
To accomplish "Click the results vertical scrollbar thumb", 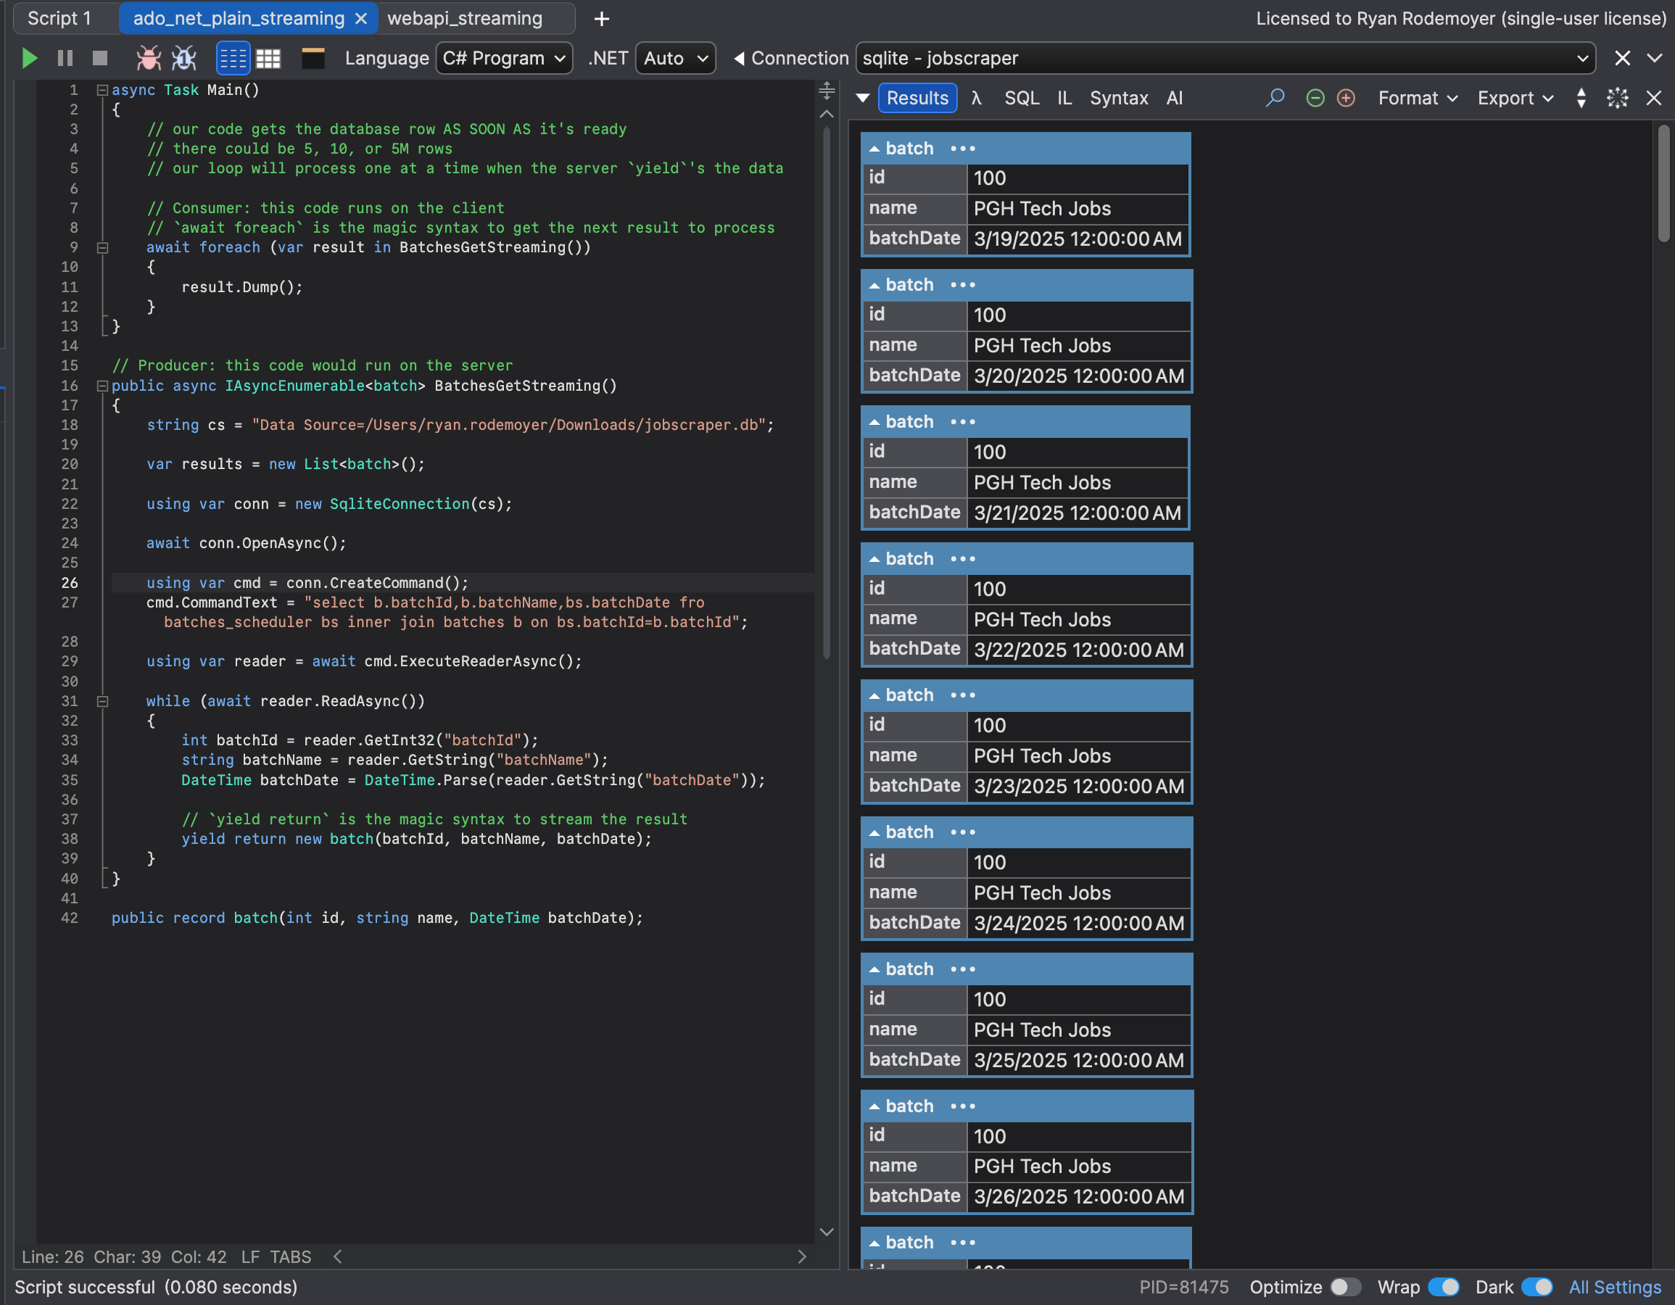I will [x=1663, y=183].
